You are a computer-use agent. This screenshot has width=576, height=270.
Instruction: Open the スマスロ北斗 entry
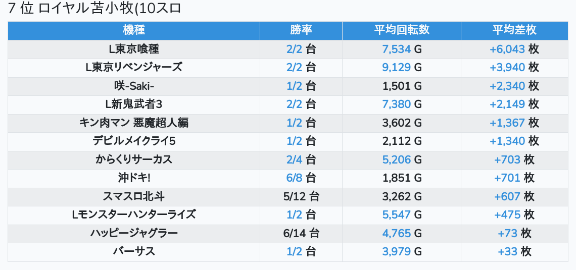(x=134, y=196)
